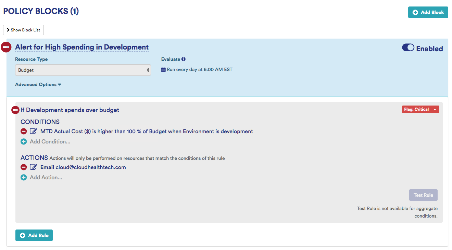Click the Test Rule button
452x250 pixels.
point(423,195)
